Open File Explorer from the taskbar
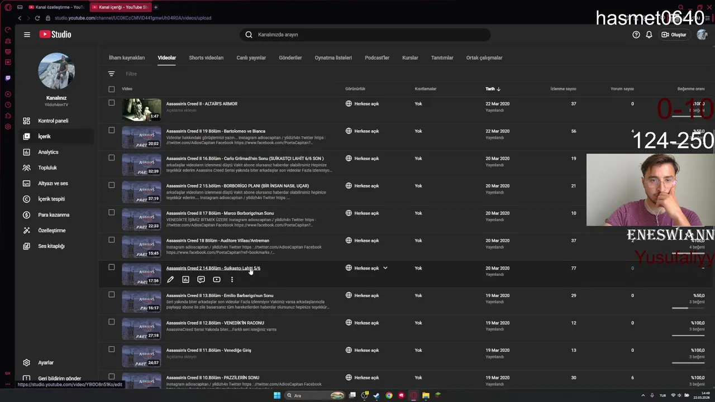This screenshot has height=402, width=715. 426,395
